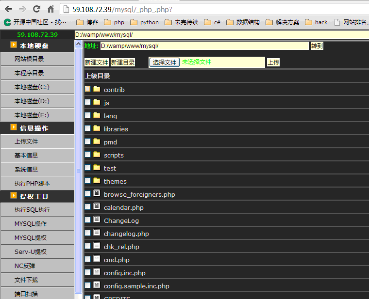Viewport: 369px width, 299px height.
Task: Check the box for contrib folder
Action: coord(88,89)
